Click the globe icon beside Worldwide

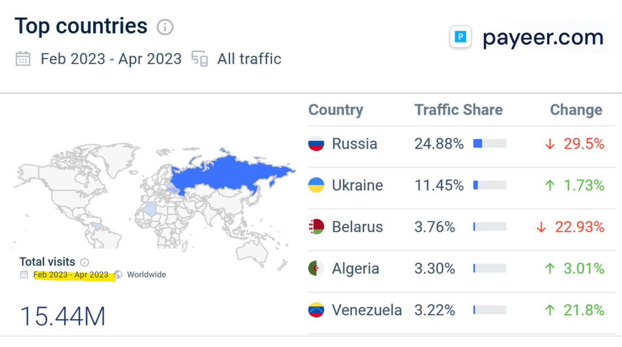118,274
